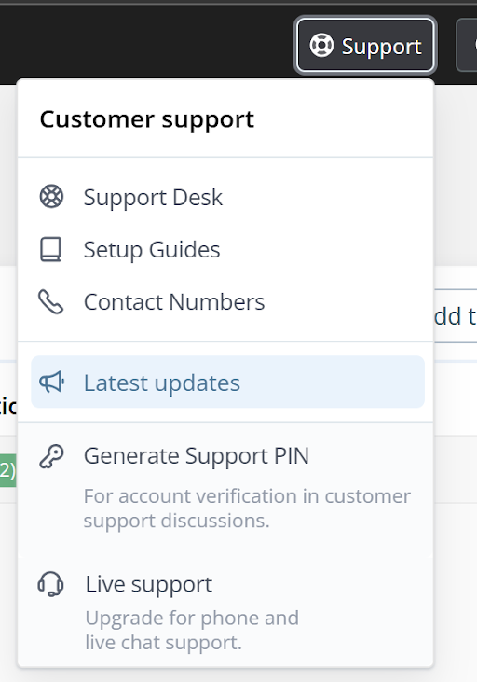Screen dimensions: 477x682
Task: Click the partially visible button right of Support
Action: click(x=467, y=45)
